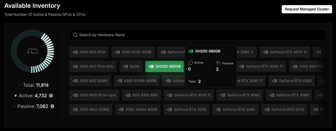Click the 'GH200 480GB' tooltip title

pyautogui.click(x=208, y=51)
